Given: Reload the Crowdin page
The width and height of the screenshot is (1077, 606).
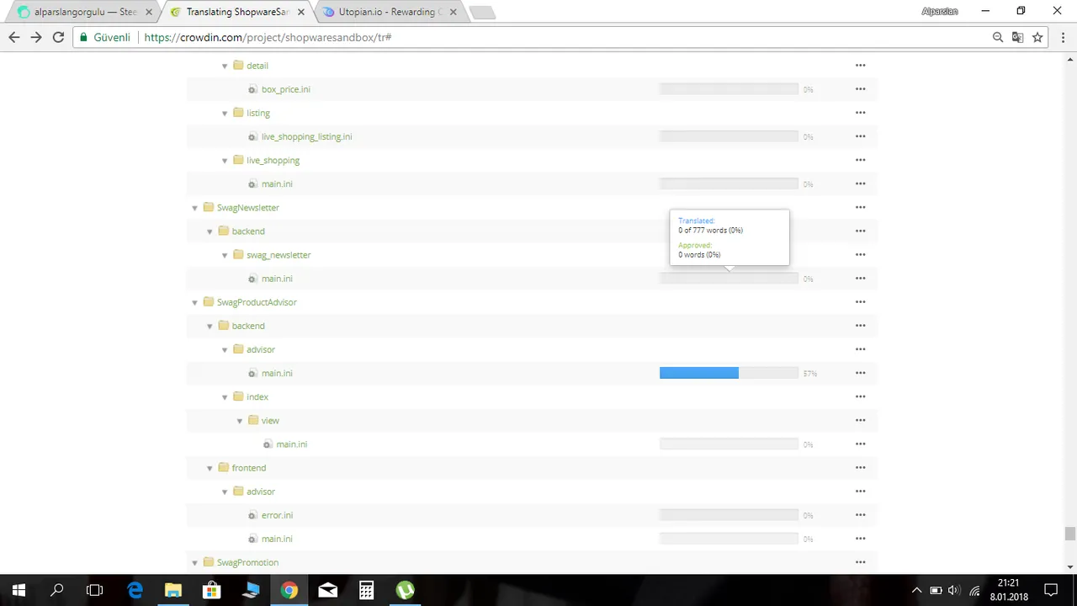Looking at the screenshot, I should pyautogui.click(x=58, y=37).
